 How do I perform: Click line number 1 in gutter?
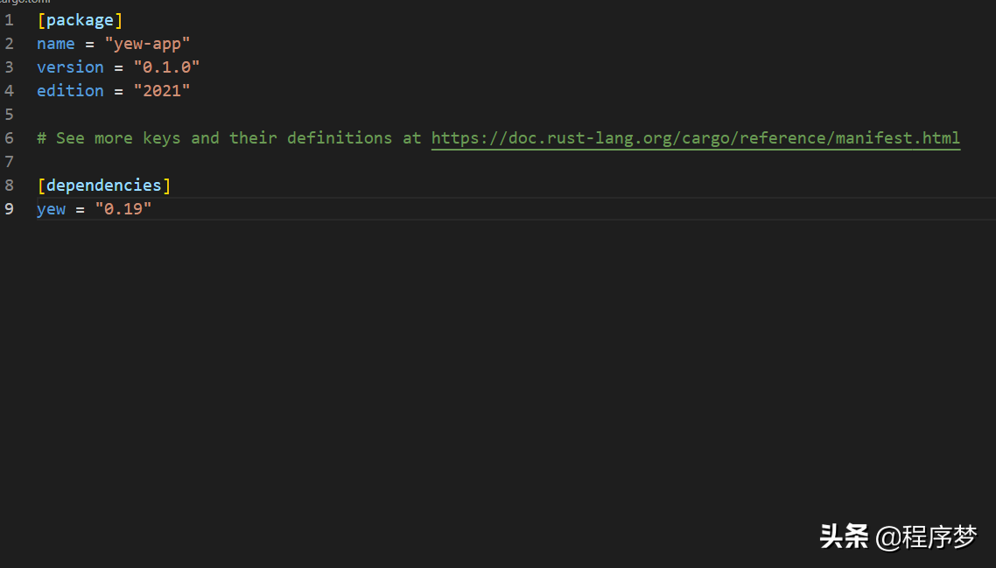(x=9, y=20)
